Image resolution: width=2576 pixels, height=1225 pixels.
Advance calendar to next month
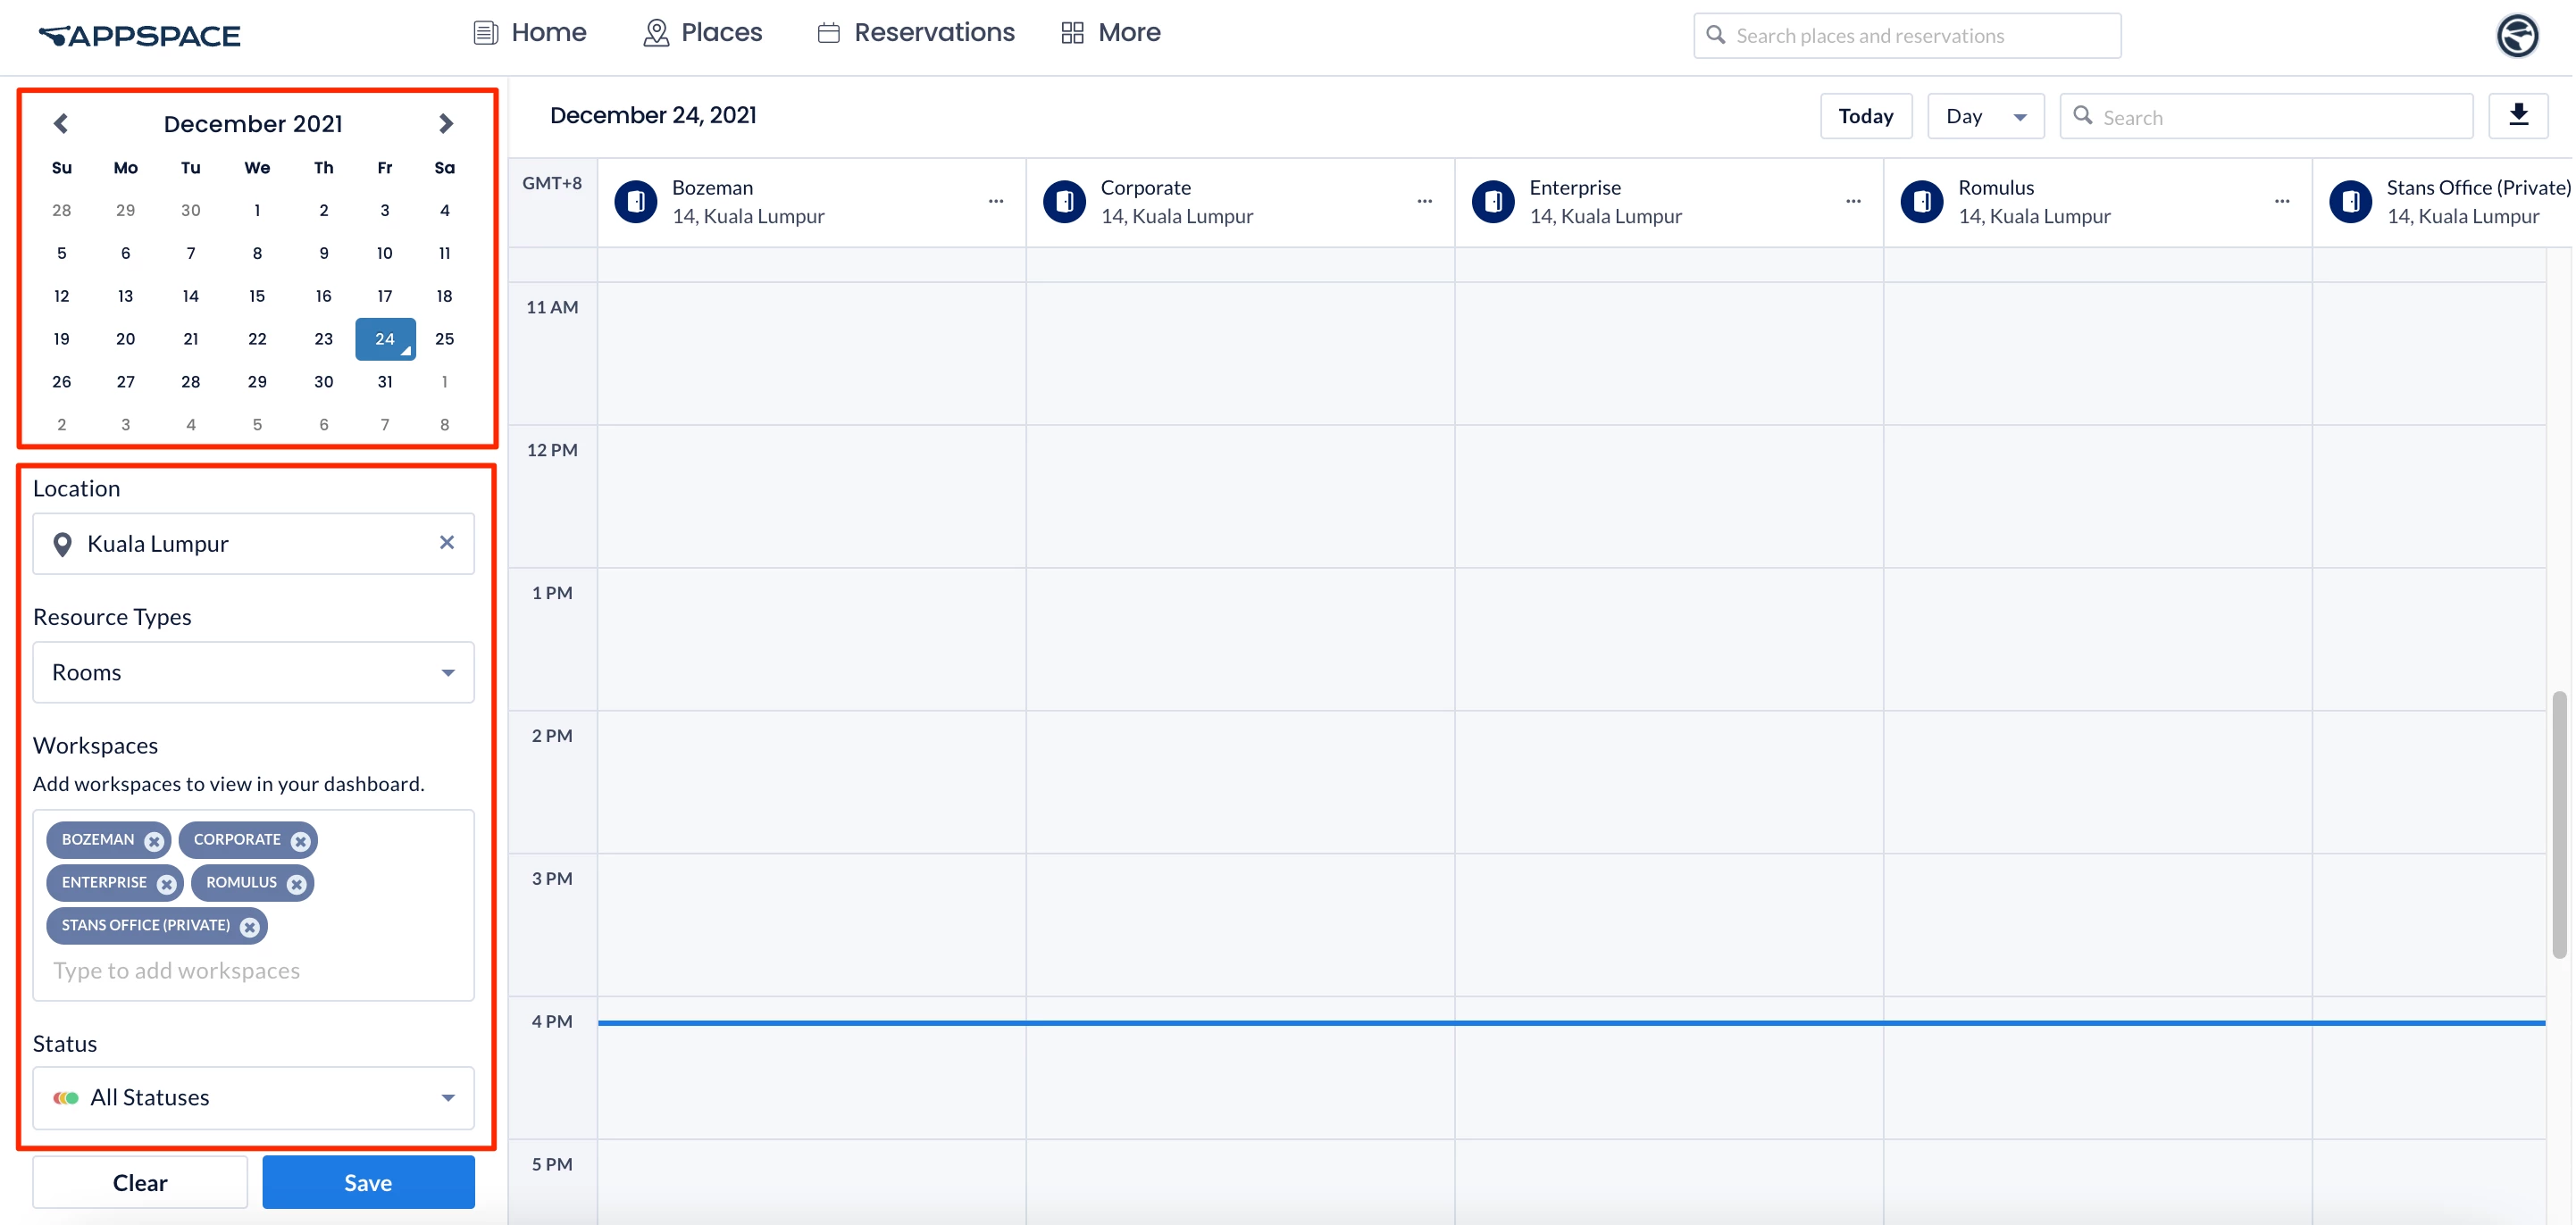click(x=446, y=123)
